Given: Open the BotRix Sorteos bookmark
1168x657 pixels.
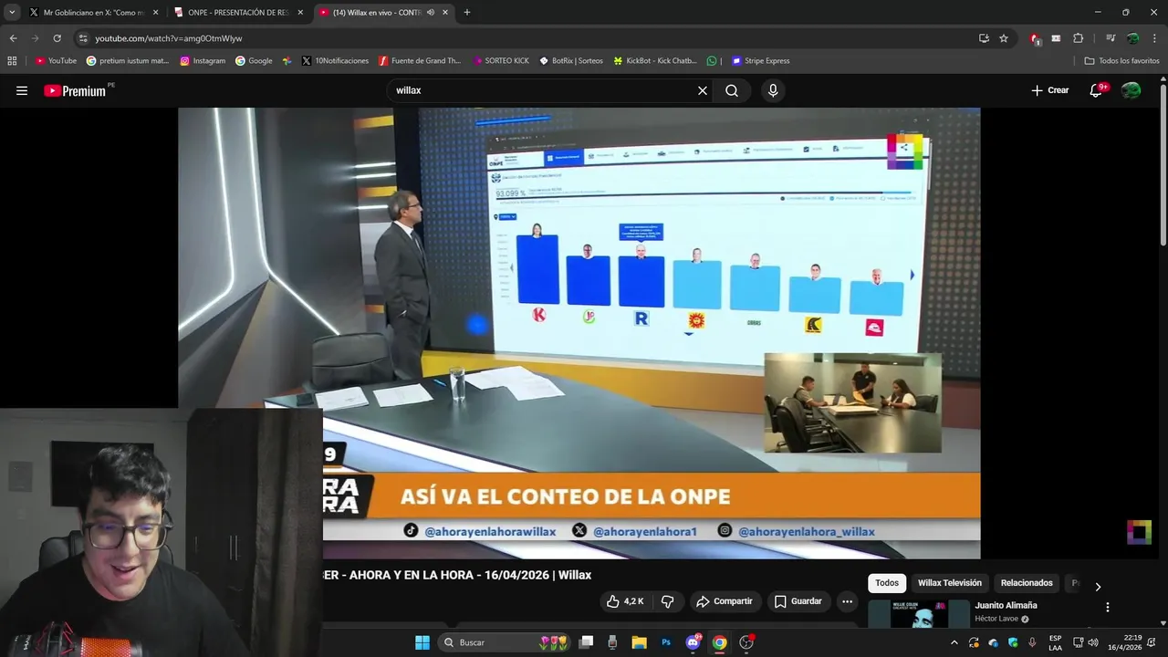Looking at the screenshot, I should pos(571,61).
